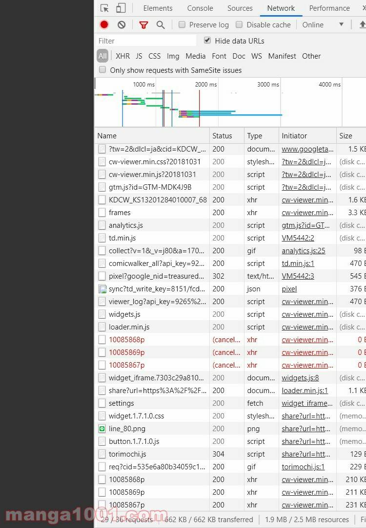Image resolution: width=366 pixels, height=528 pixels.
Task: Click the import HAR upload arrow icon
Action: pos(362,24)
